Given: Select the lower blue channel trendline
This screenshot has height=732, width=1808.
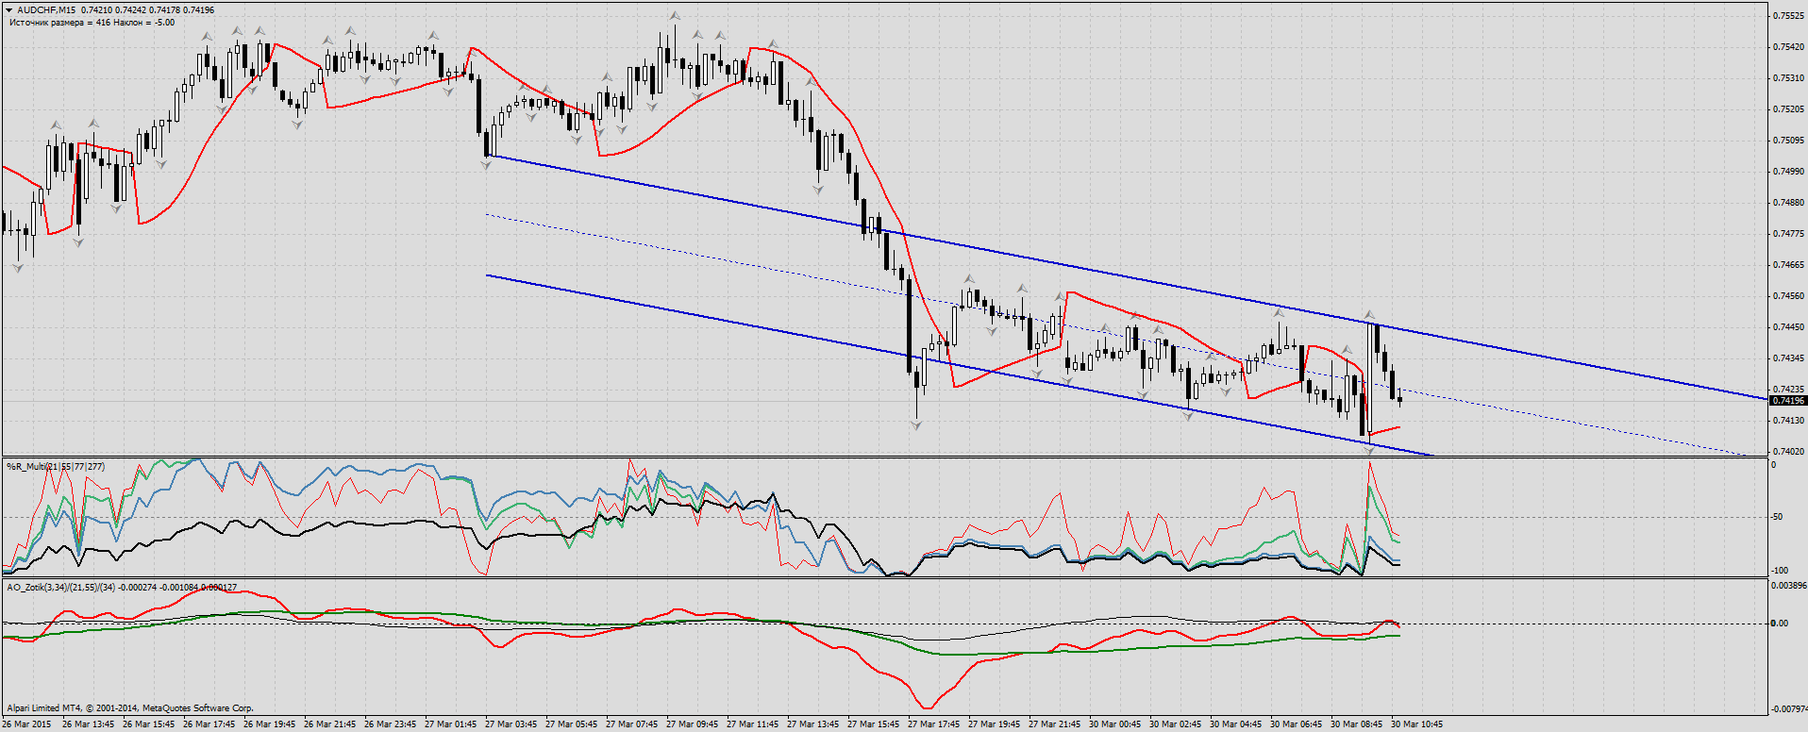Looking at the screenshot, I should coord(960,365).
